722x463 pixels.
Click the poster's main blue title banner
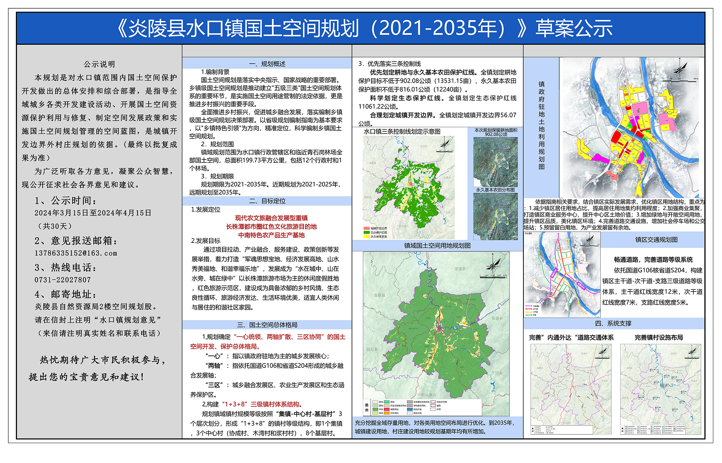[361, 29]
